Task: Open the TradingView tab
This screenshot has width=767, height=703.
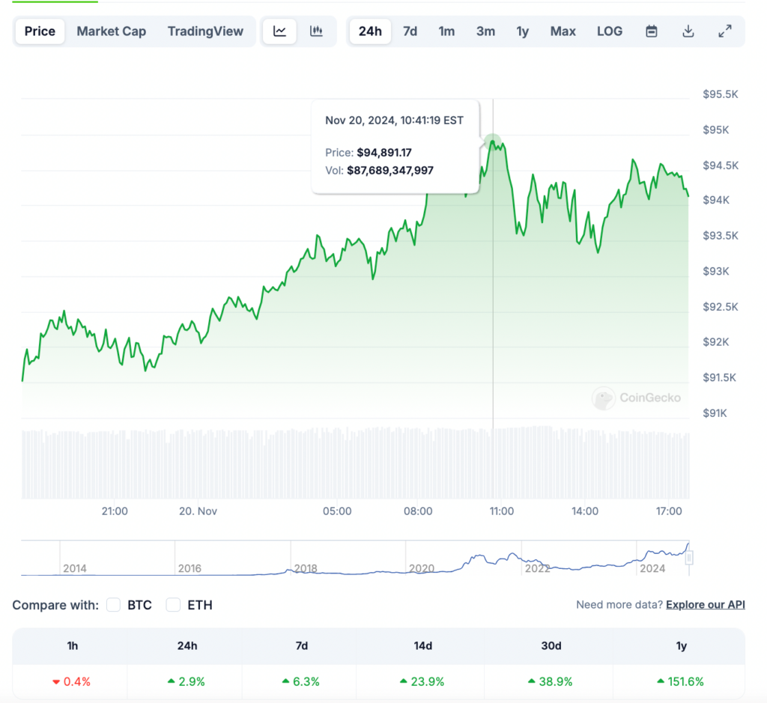Action: (x=205, y=31)
